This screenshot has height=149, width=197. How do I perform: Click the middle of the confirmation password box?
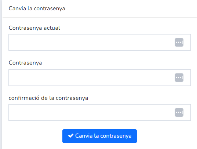point(99,112)
